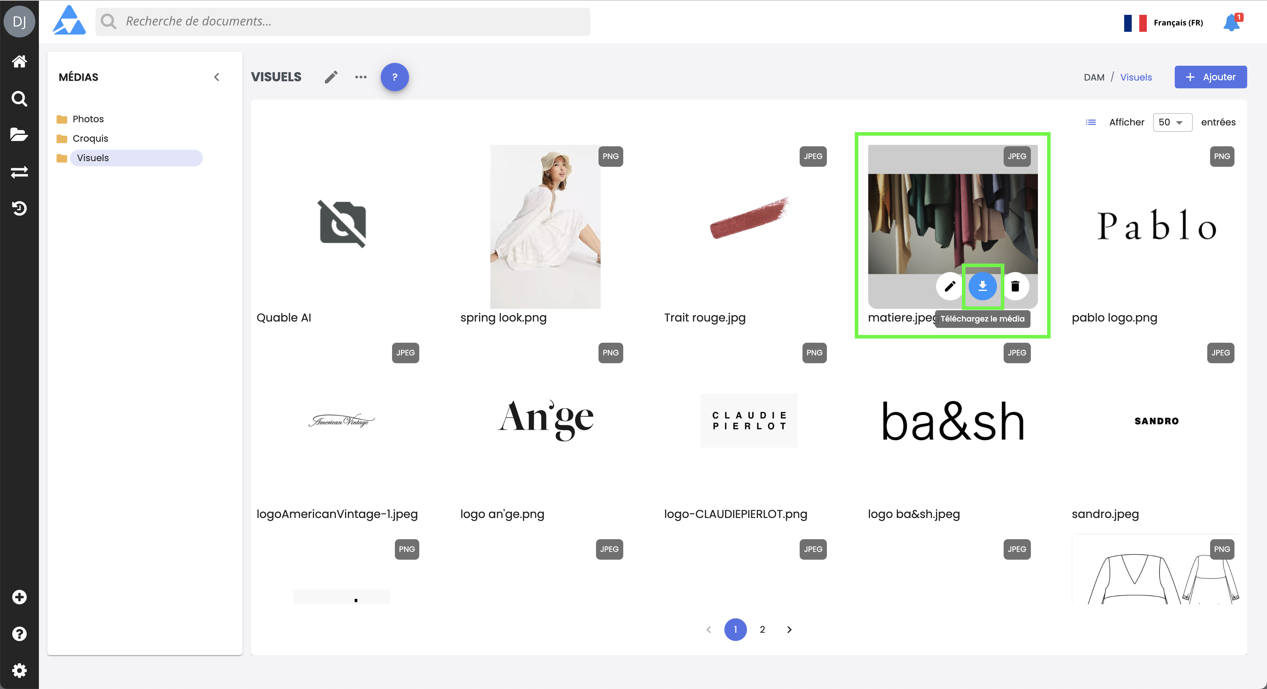This screenshot has height=689, width=1267.
Task: Click the Quable triangle logo
Action: coord(69,20)
